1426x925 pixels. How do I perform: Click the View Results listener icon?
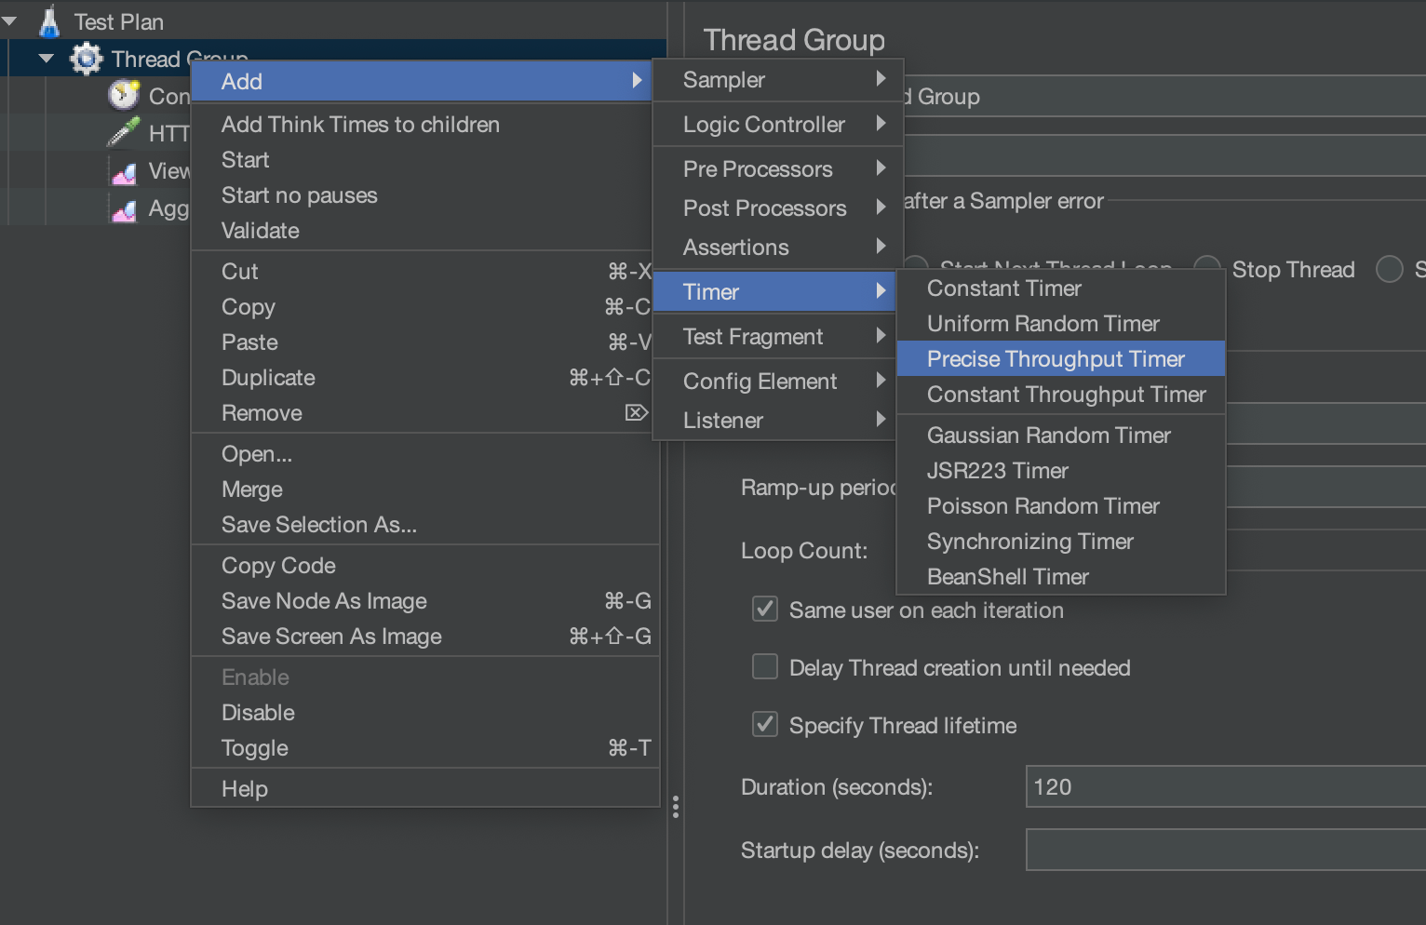click(x=124, y=171)
